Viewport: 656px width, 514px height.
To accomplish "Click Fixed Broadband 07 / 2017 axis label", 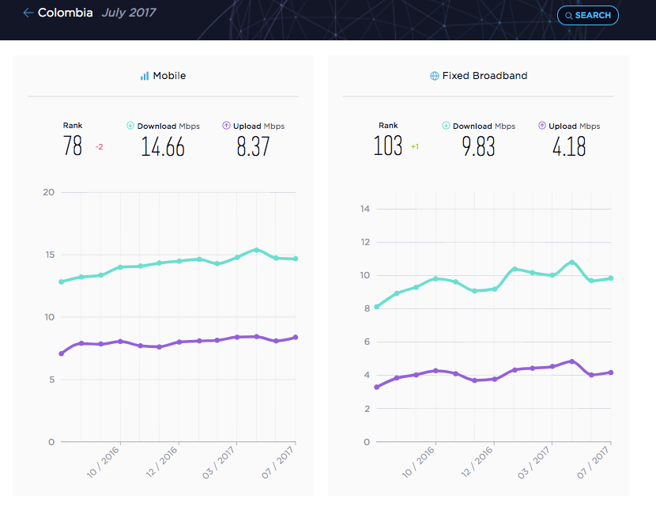I will (x=593, y=462).
